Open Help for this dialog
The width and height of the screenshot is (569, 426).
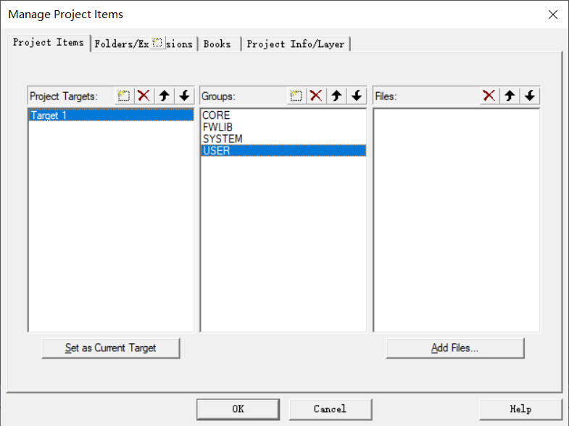520,409
